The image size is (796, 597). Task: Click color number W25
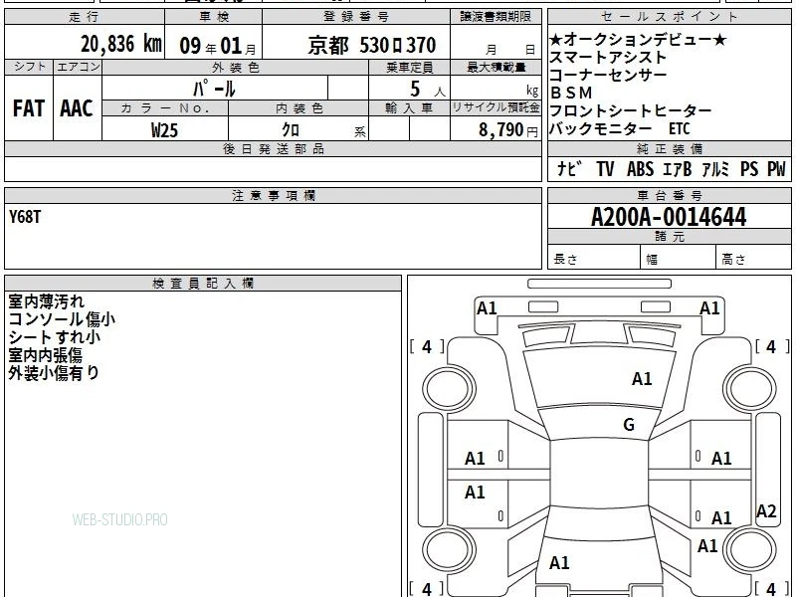point(164,130)
